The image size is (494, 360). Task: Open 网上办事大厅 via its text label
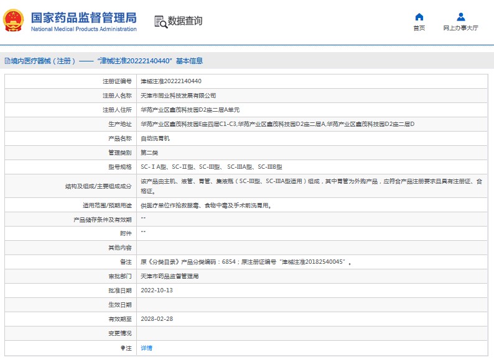click(x=460, y=28)
